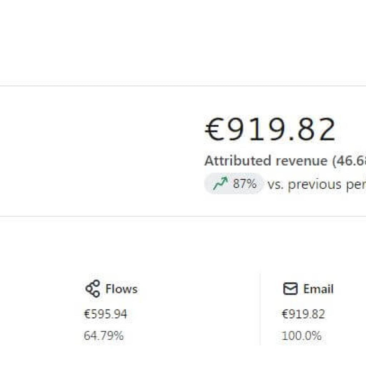Click the horizontal line above the revenue total

coord(183,86)
